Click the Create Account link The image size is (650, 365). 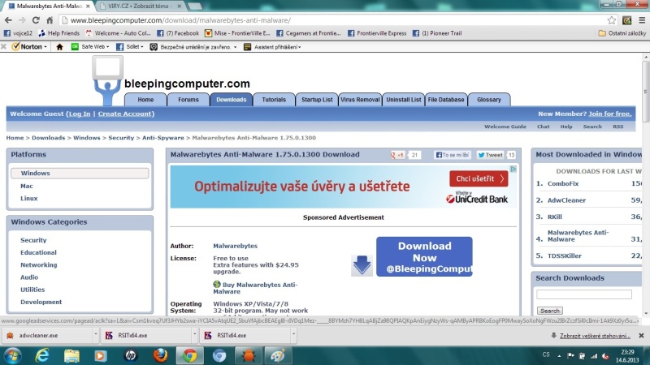[x=125, y=114]
